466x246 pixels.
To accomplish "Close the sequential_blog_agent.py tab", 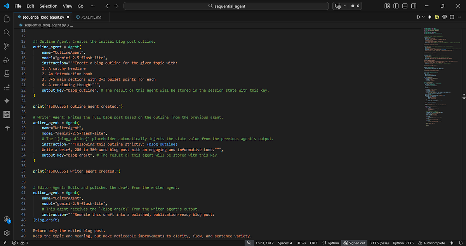I will pyautogui.click(x=68, y=17).
